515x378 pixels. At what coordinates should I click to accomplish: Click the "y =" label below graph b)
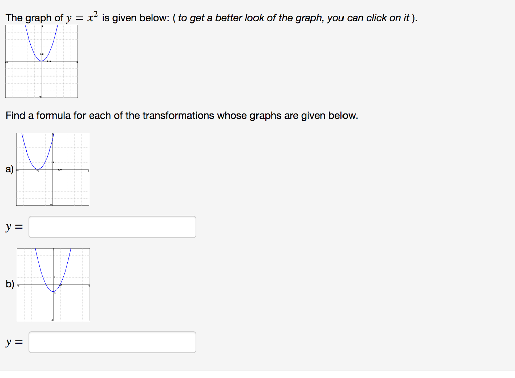(14, 342)
